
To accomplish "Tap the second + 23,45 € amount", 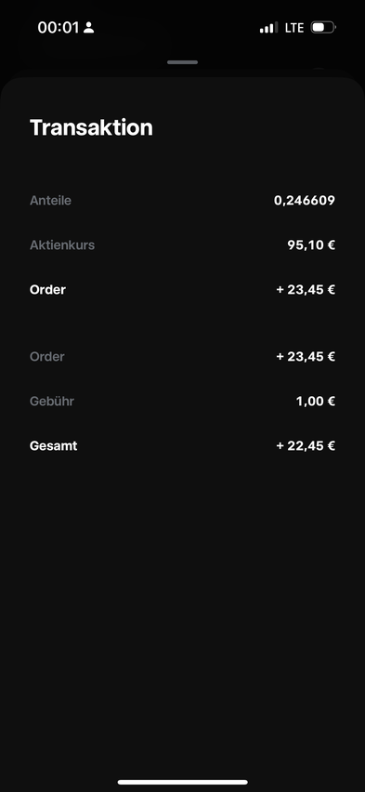I will [x=306, y=357].
